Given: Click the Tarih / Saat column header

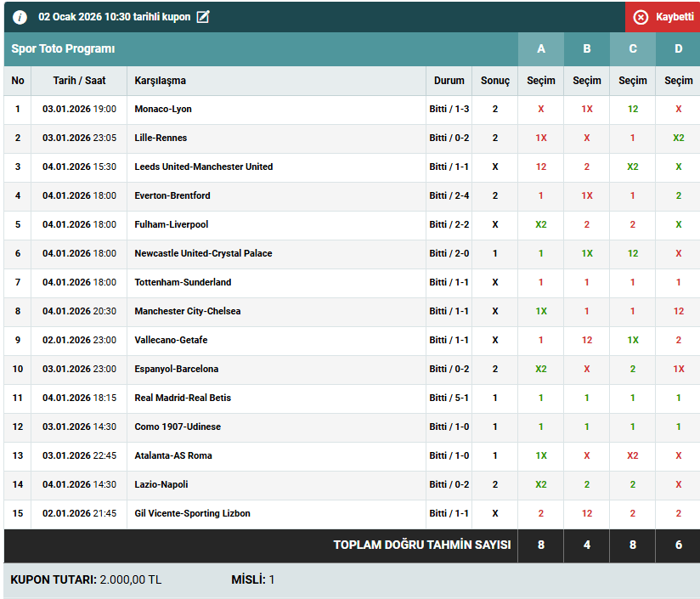Looking at the screenshot, I should tap(79, 81).
